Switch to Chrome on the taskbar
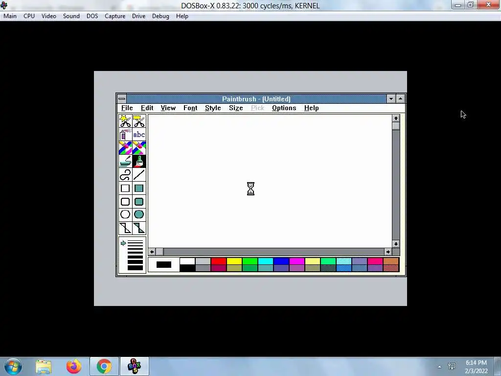This screenshot has width=501, height=376. pos(104,366)
